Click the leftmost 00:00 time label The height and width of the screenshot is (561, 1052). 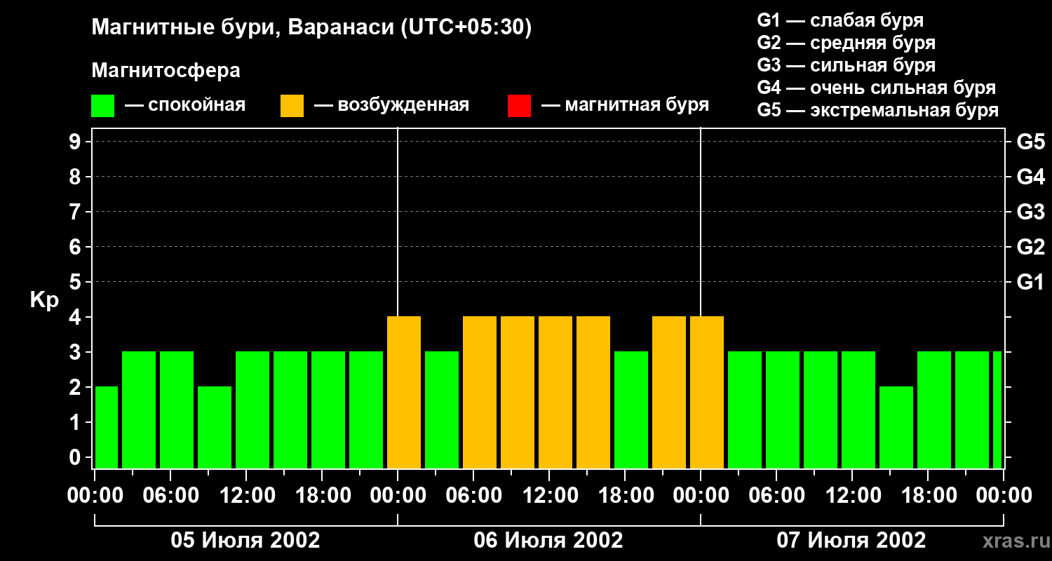click(x=95, y=496)
